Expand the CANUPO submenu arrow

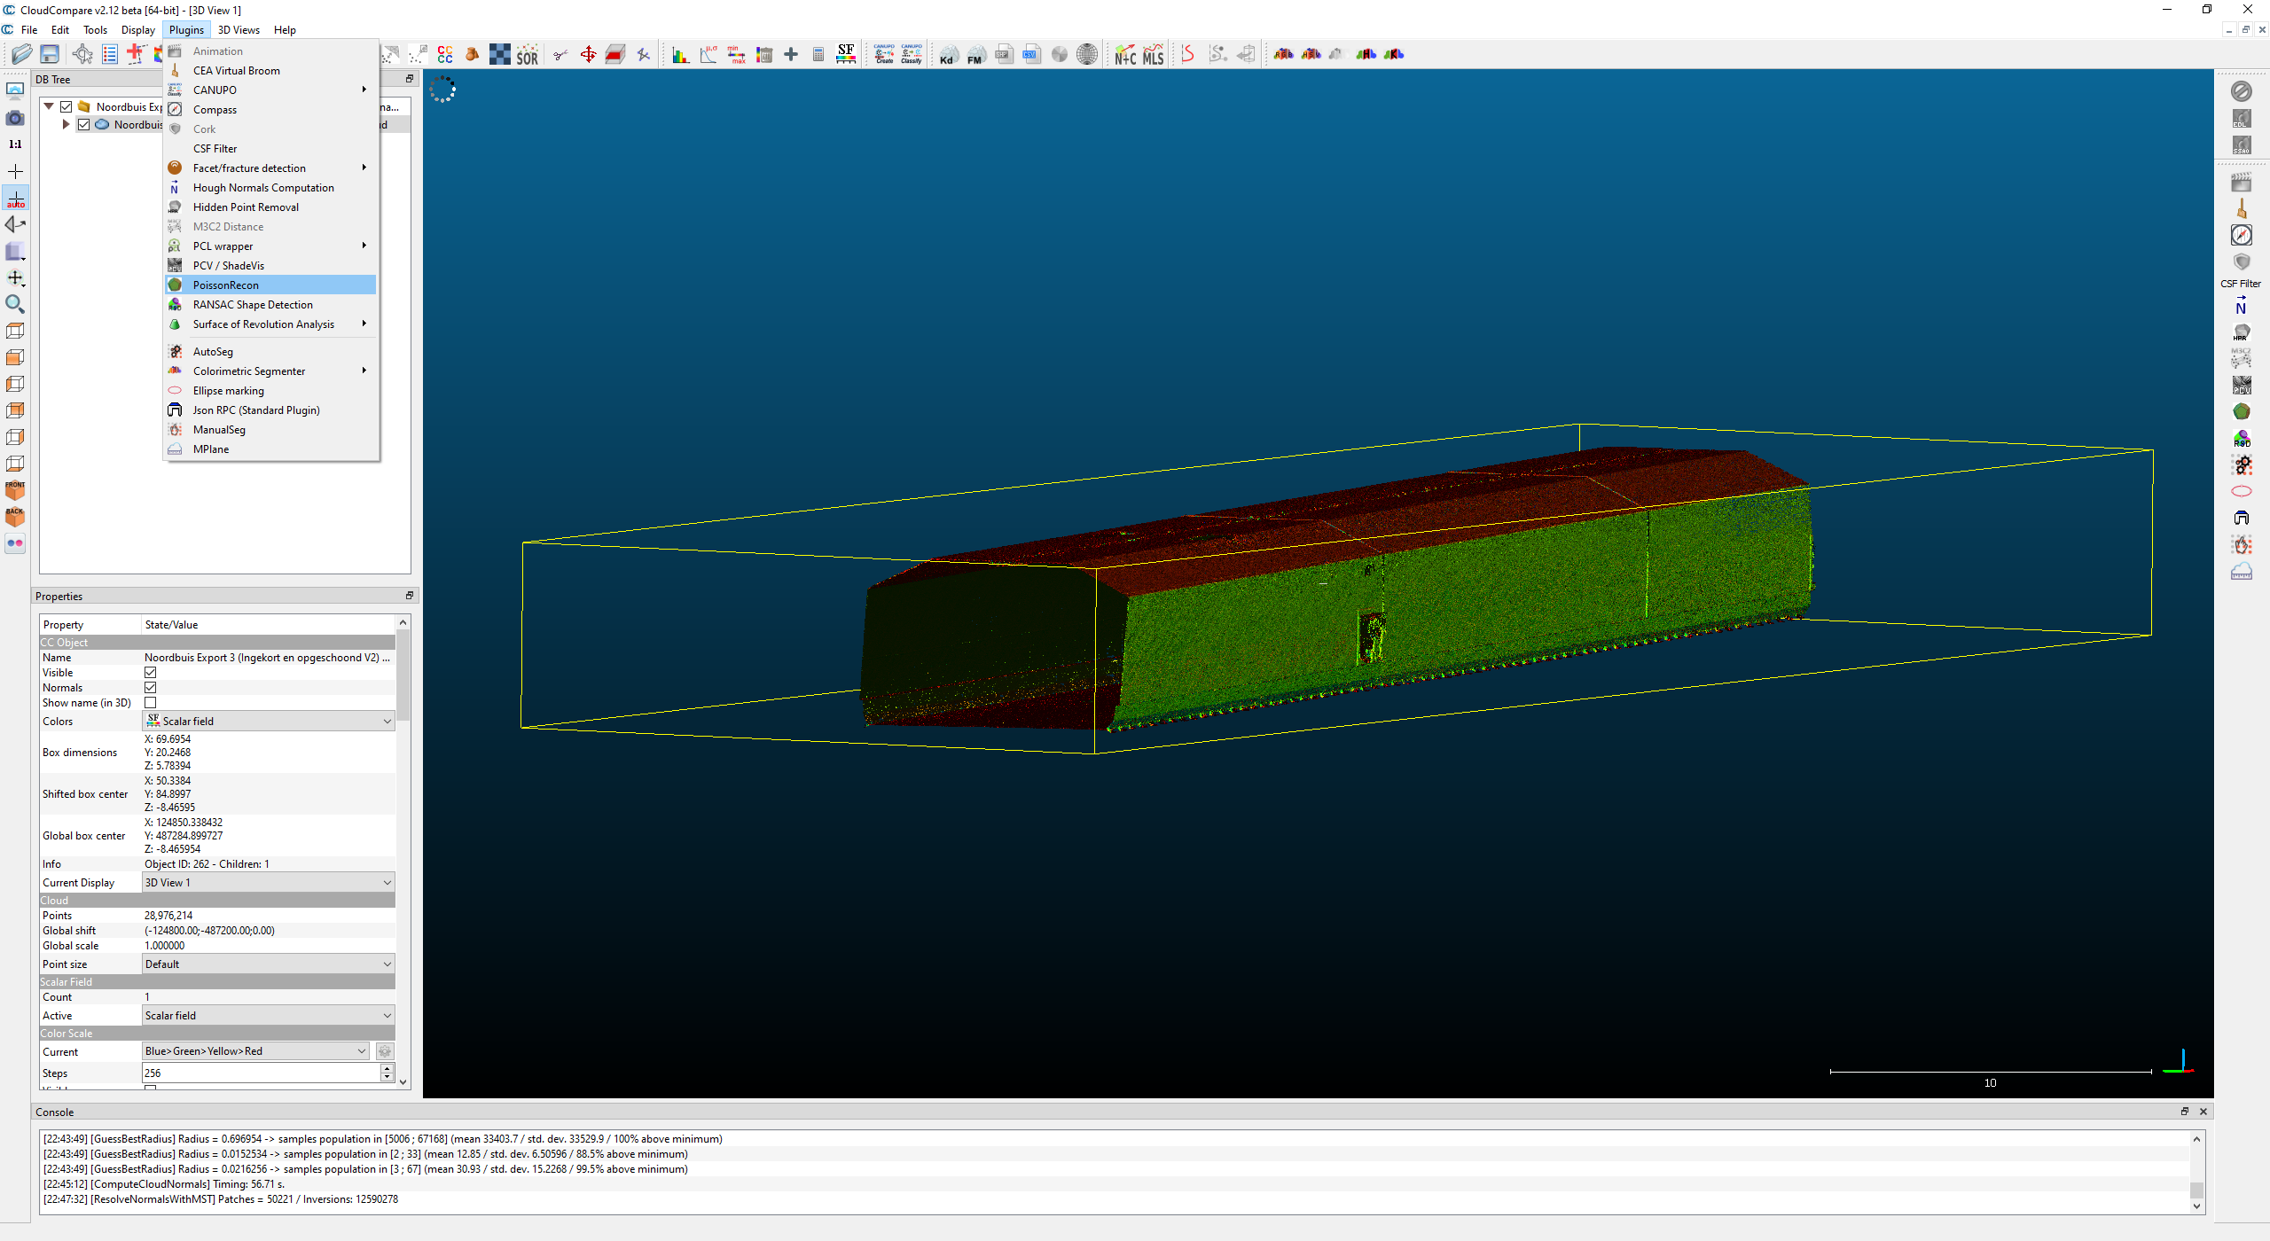[364, 90]
